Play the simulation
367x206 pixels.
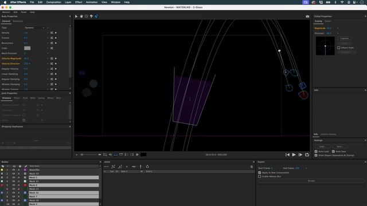[x=294, y=154]
